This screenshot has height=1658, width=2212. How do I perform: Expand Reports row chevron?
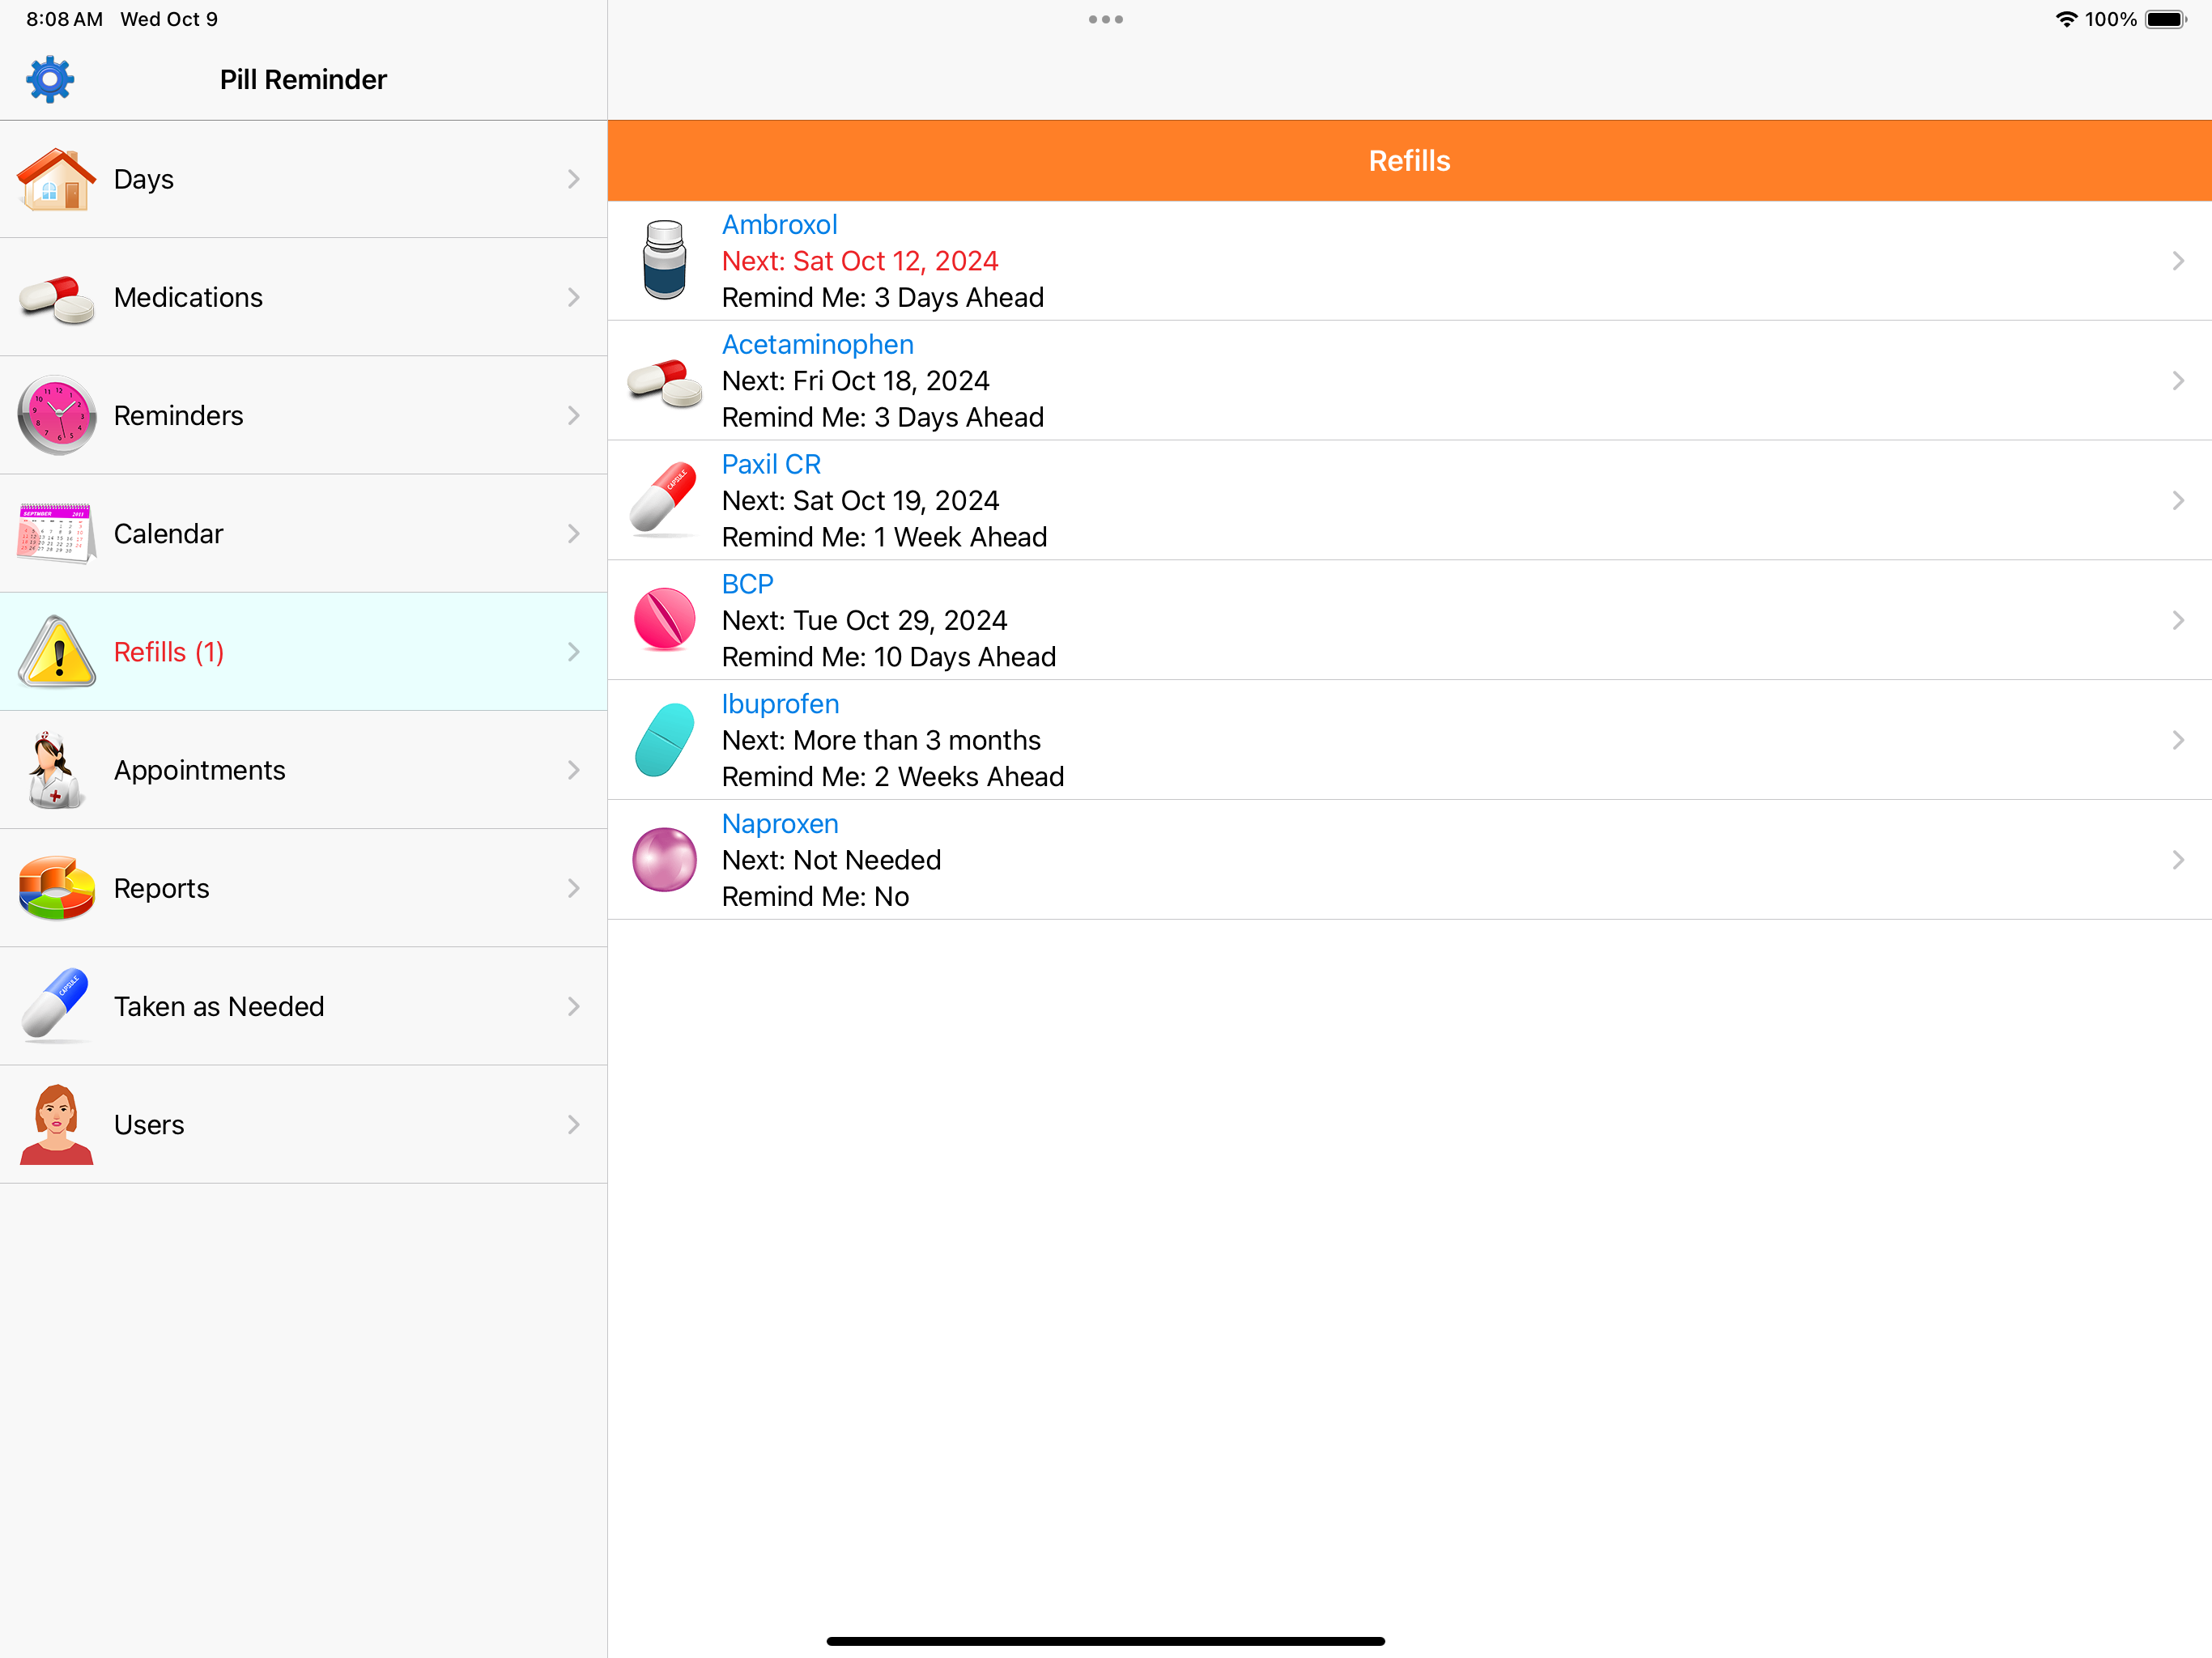pyautogui.click(x=574, y=888)
